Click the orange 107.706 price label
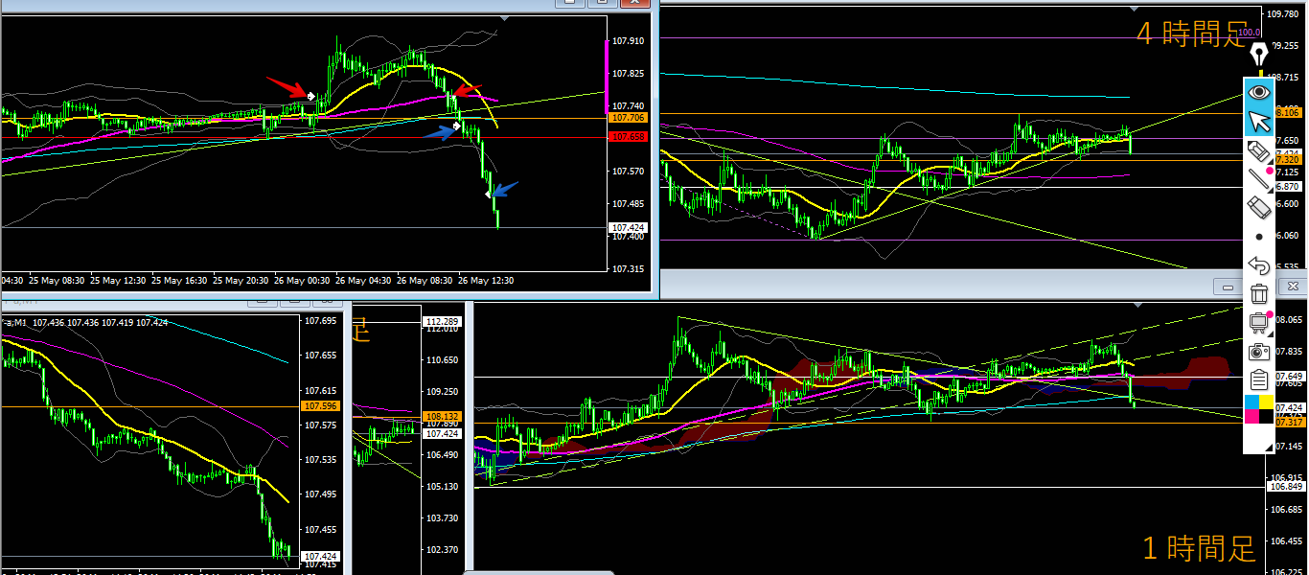Viewport: 1309px width, 575px height. click(628, 117)
